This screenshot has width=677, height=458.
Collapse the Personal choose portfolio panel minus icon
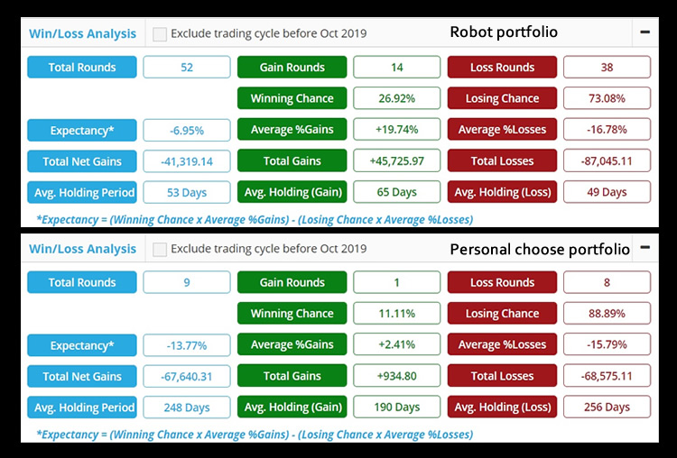645,248
